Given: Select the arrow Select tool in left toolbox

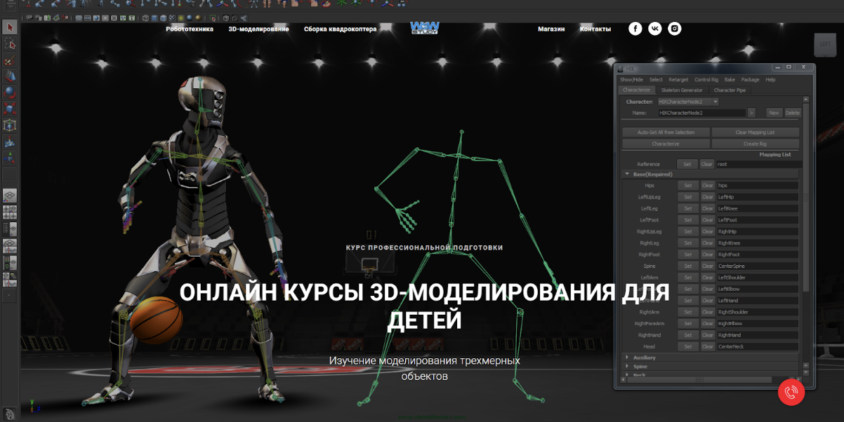Looking at the screenshot, I should (x=10, y=27).
